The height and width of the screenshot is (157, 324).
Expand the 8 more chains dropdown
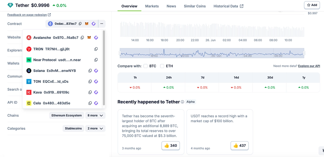[95, 115]
